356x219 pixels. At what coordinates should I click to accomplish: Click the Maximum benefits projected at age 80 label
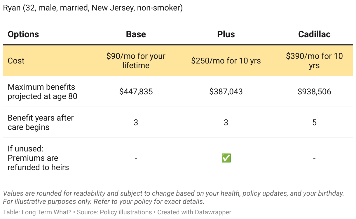point(42,91)
